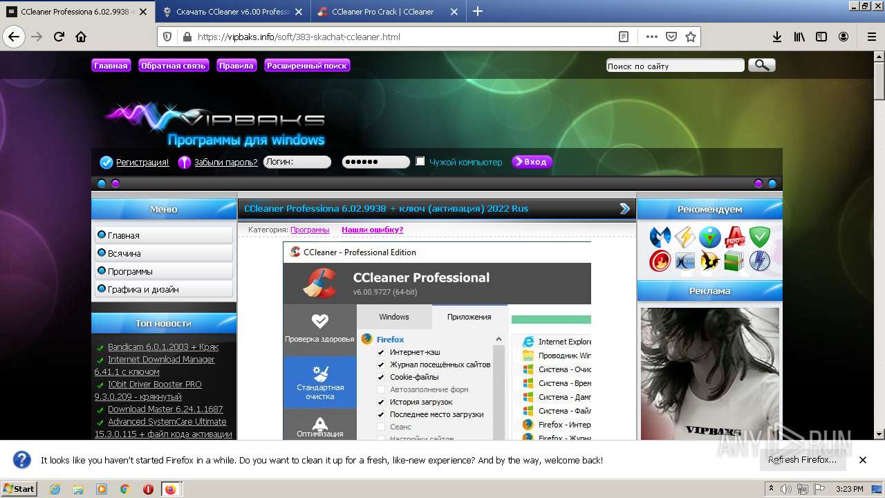Open the Правила menu item
This screenshot has height=498, width=885.
(236, 66)
